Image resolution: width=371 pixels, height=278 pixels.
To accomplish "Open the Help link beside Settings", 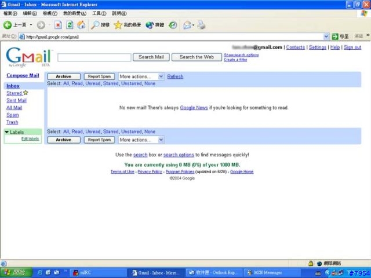I will [335, 47].
